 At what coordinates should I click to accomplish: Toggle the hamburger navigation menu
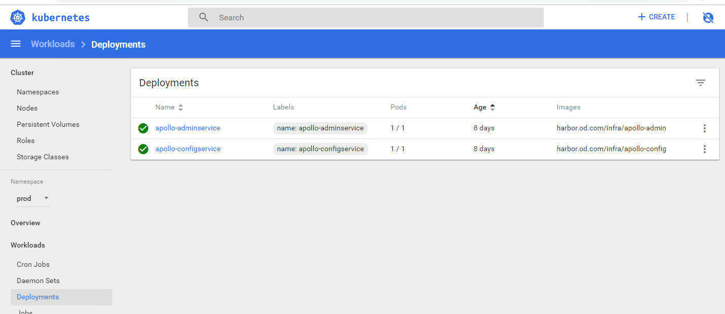coord(16,44)
